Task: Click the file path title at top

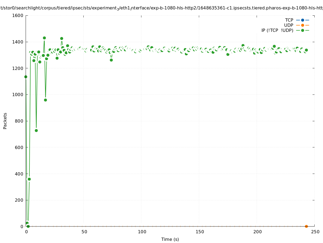Action: [161, 8]
